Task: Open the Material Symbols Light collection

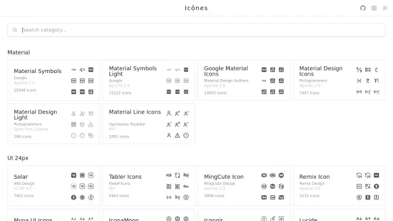Action: coord(149,80)
